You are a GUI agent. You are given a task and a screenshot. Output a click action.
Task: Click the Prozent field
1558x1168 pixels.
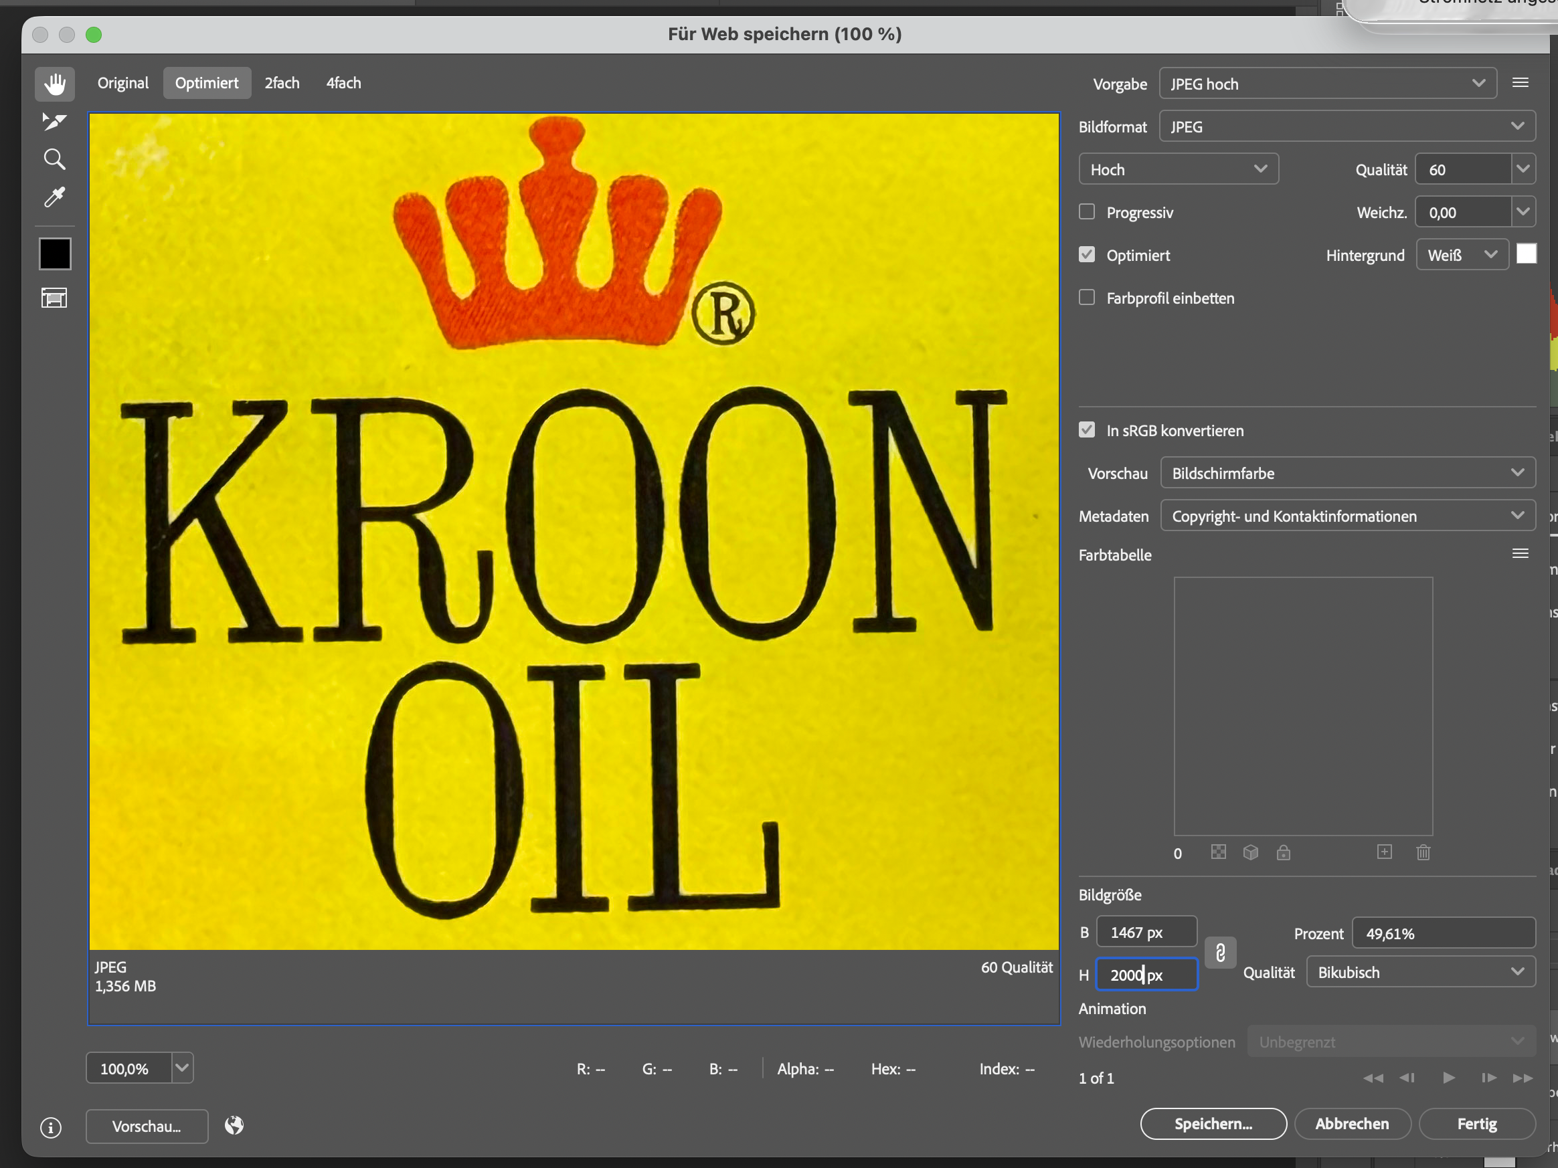click(1443, 934)
